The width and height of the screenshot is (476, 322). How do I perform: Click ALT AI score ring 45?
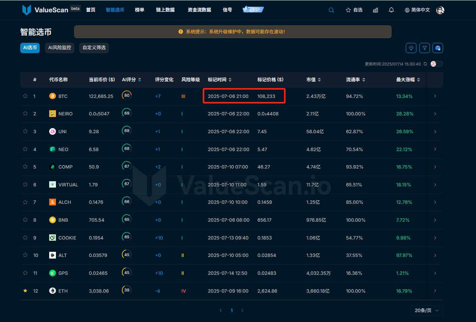click(127, 255)
